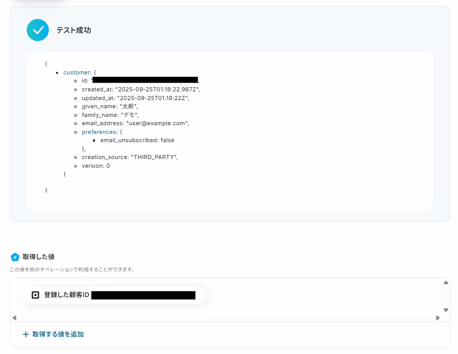
Task: Select the 登録した顧客ID value chip
Action: 113,295
